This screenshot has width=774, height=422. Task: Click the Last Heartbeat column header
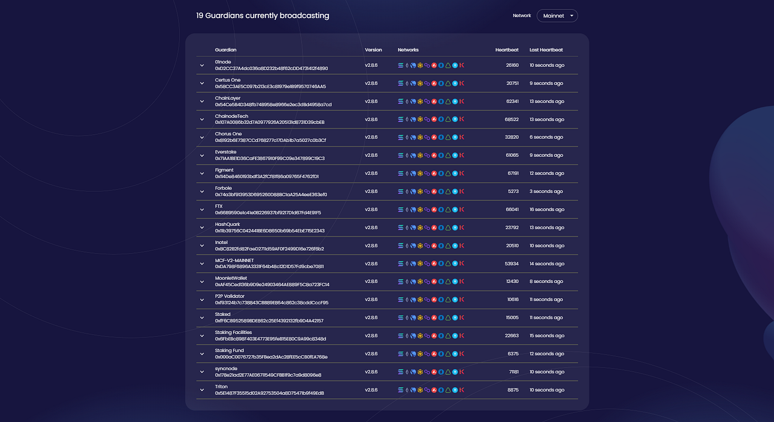pos(546,50)
